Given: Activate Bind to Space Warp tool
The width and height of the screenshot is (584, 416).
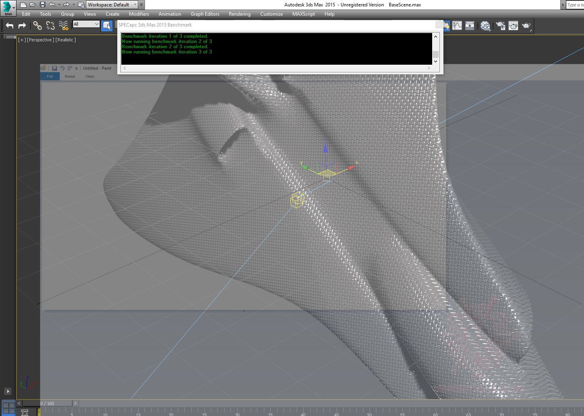Looking at the screenshot, I should point(63,26).
